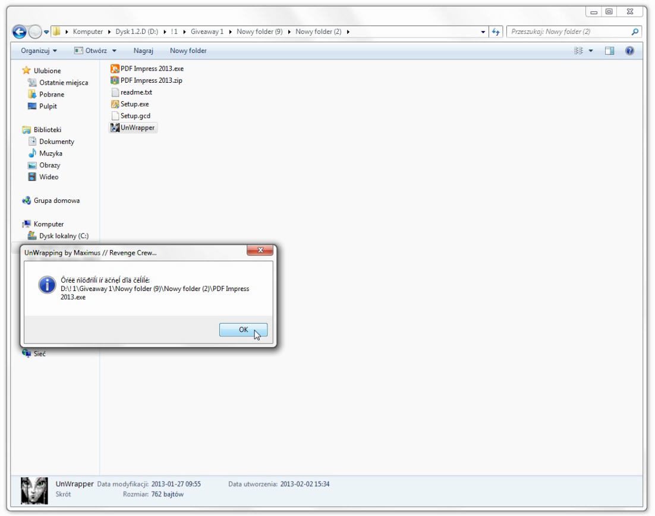Select file Setup.gcd
Image resolution: width=655 pixels, height=516 pixels.
point(136,116)
